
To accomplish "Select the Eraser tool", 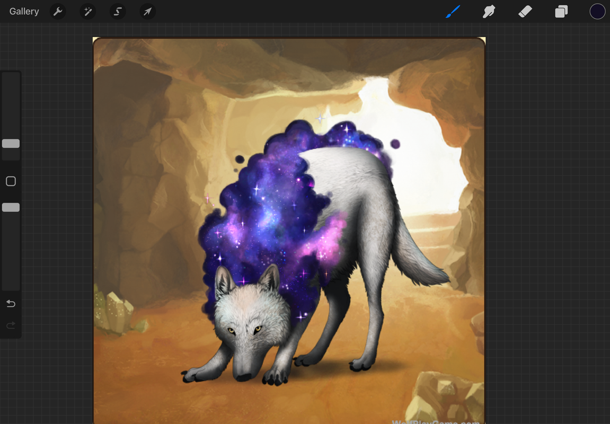I will [x=525, y=11].
